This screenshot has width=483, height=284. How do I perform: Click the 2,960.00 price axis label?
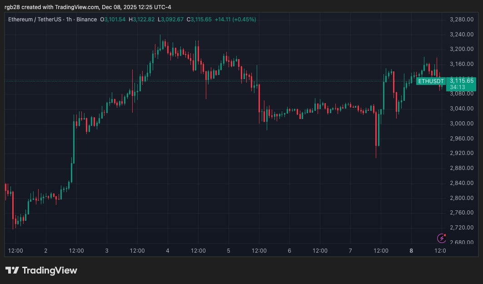point(462,138)
